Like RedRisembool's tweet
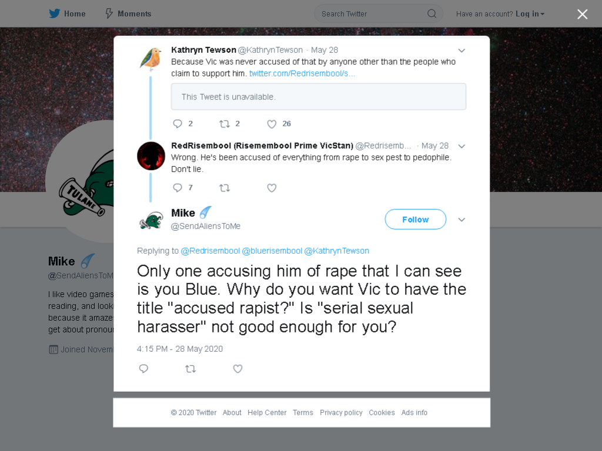This screenshot has width=602, height=451. coord(272,188)
